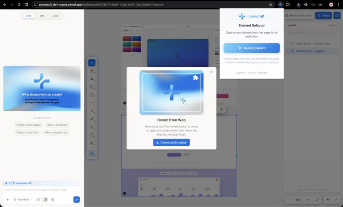Open the Fast Build model dropdown
This screenshot has width=343, height=207.
tap(23, 200)
